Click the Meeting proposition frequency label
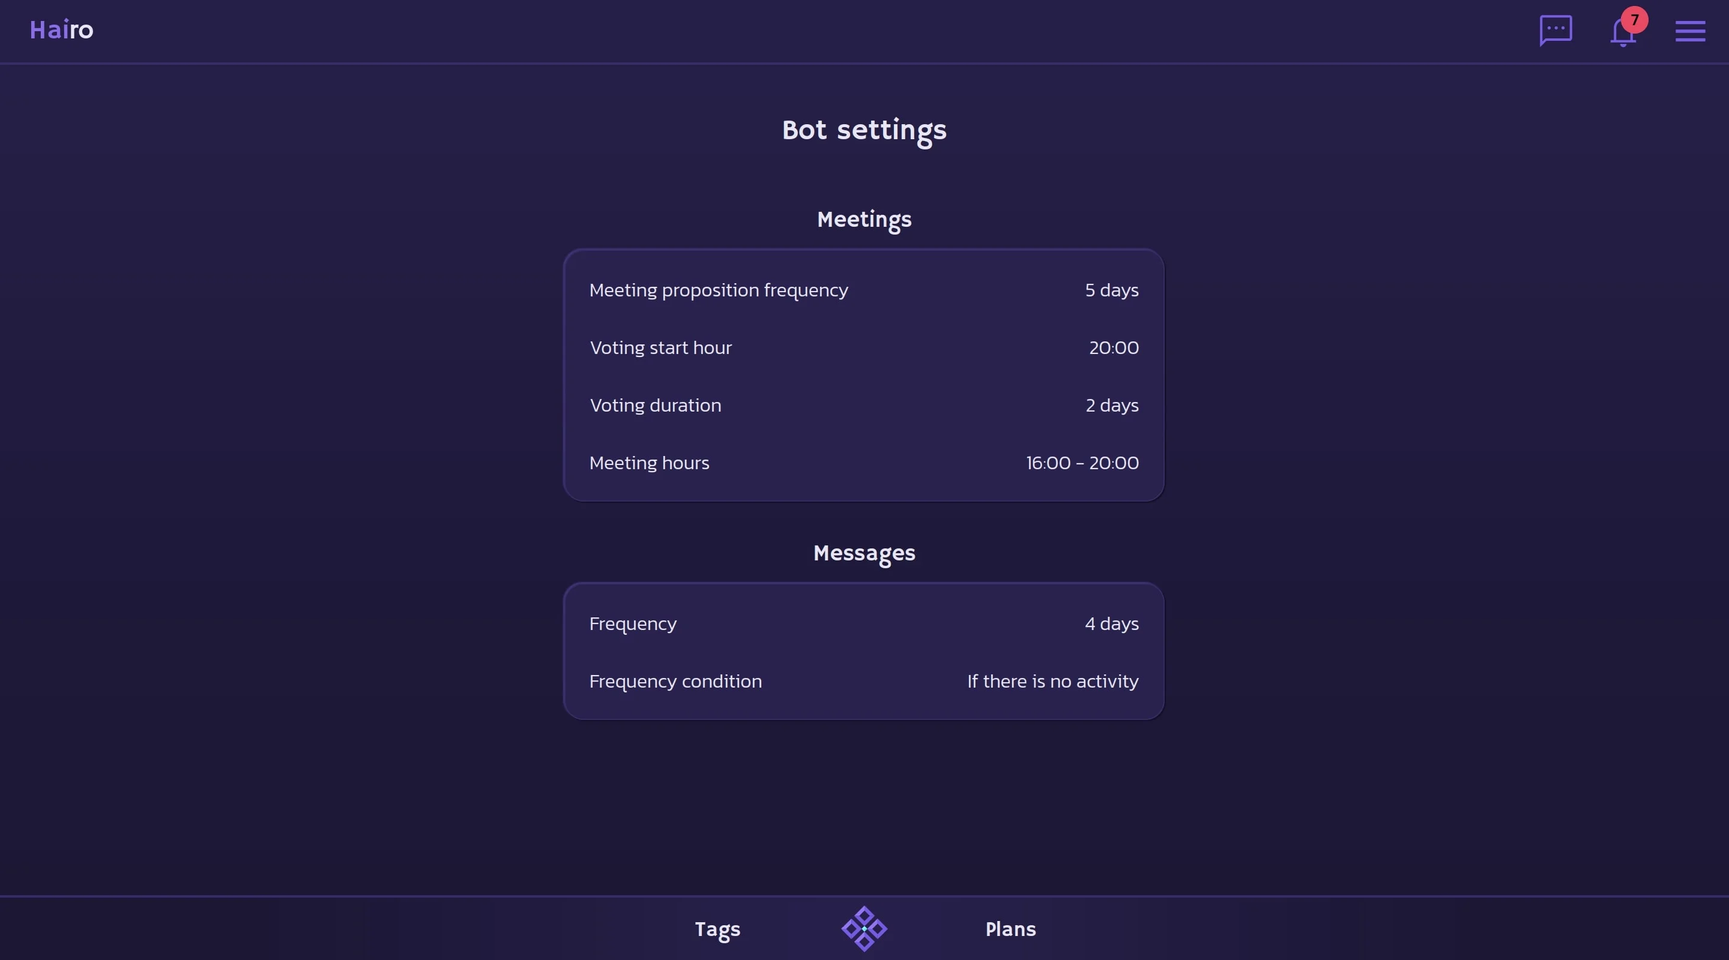The height and width of the screenshot is (960, 1729). tap(718, 290)
